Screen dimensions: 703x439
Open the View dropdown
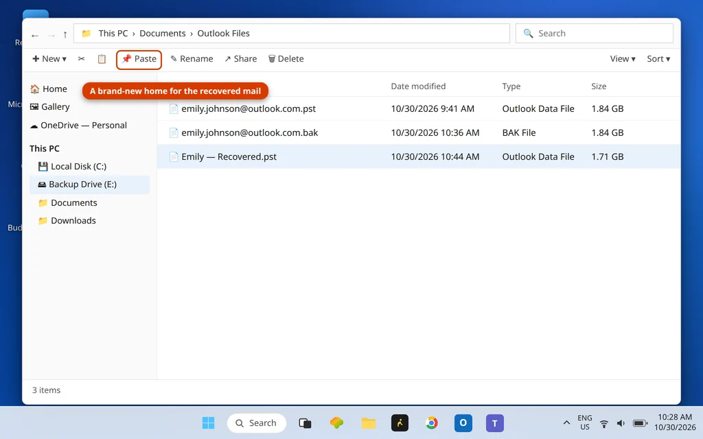coord(623,59)
